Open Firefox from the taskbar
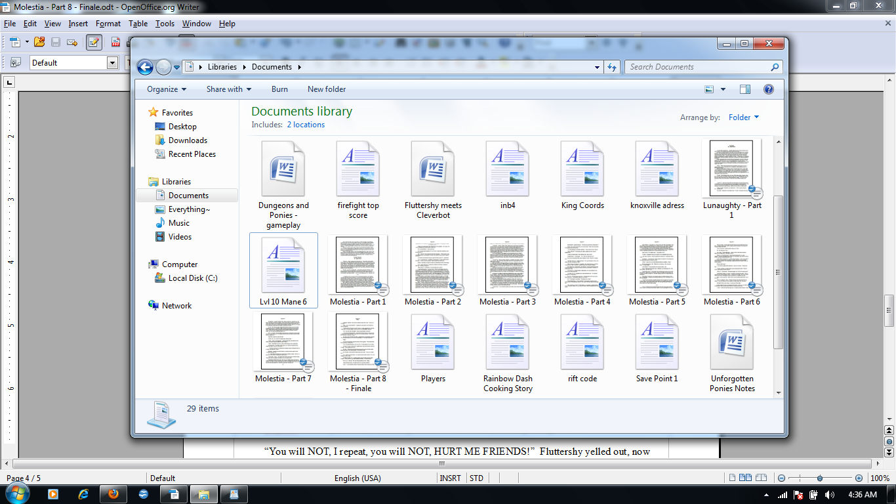 pyautogui.click(x=113, y=494)
